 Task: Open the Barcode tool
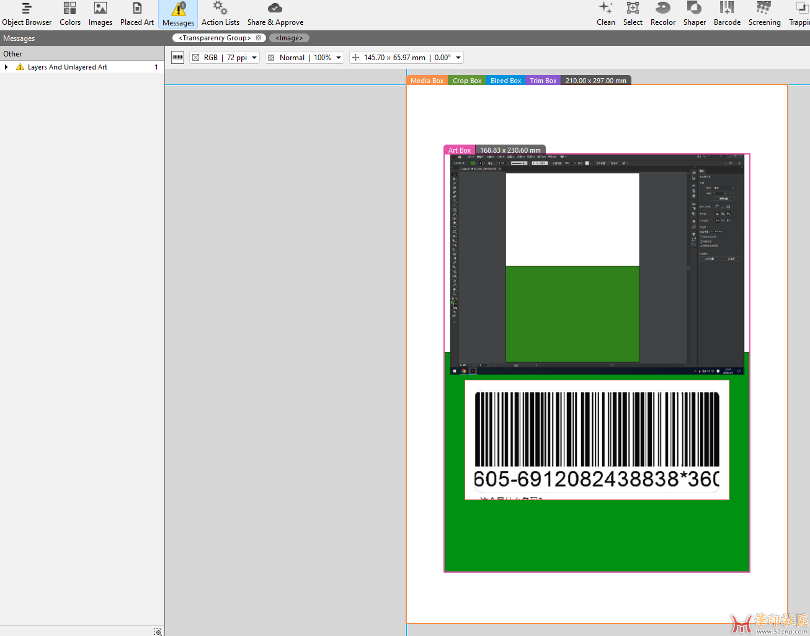[727, 14]
